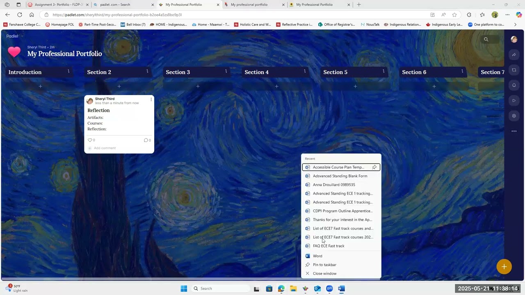Screen dimensions: 525x295
Task: Open Microsoft Store from taskbar
Action: click(269, 288)
